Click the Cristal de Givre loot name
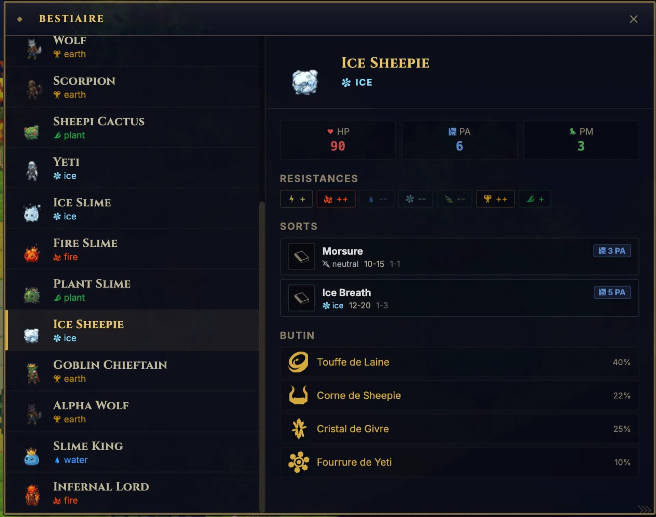Viewport: 656px width, 517px height. (353, 429)
